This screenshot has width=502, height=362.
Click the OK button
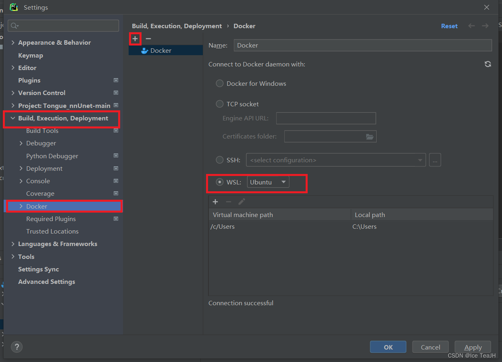[388, 347]
